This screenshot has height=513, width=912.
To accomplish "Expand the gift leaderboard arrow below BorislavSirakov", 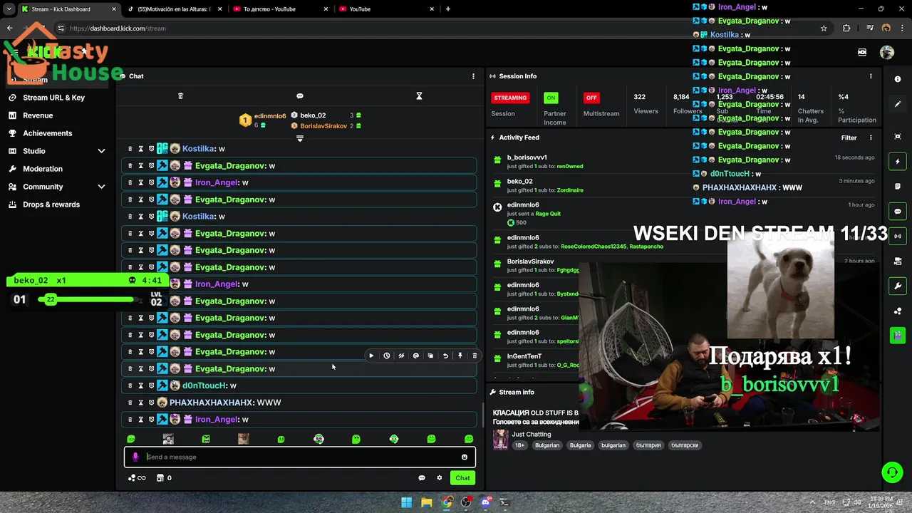I will [x=300, y=138].
